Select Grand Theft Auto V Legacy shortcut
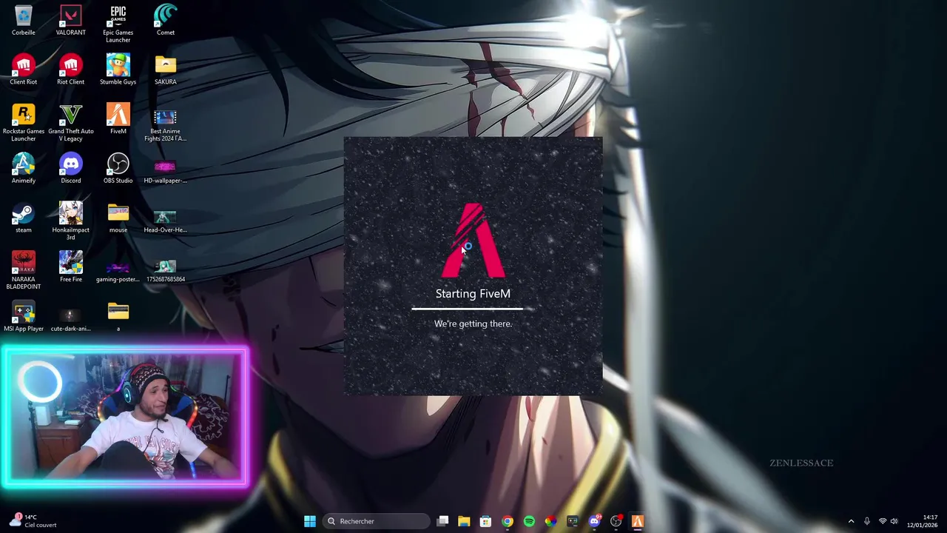 [71, 123]
